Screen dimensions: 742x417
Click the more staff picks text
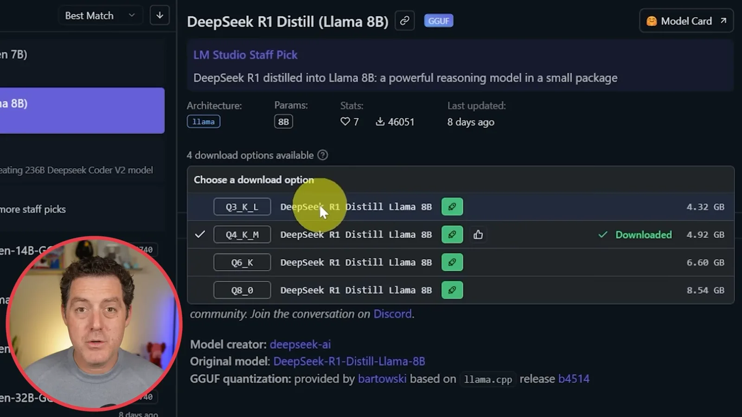pos(33,209)
